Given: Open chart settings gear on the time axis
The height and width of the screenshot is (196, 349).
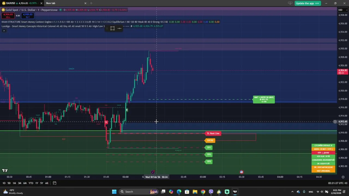Looking at the screenshot, I should pos(343,177).
